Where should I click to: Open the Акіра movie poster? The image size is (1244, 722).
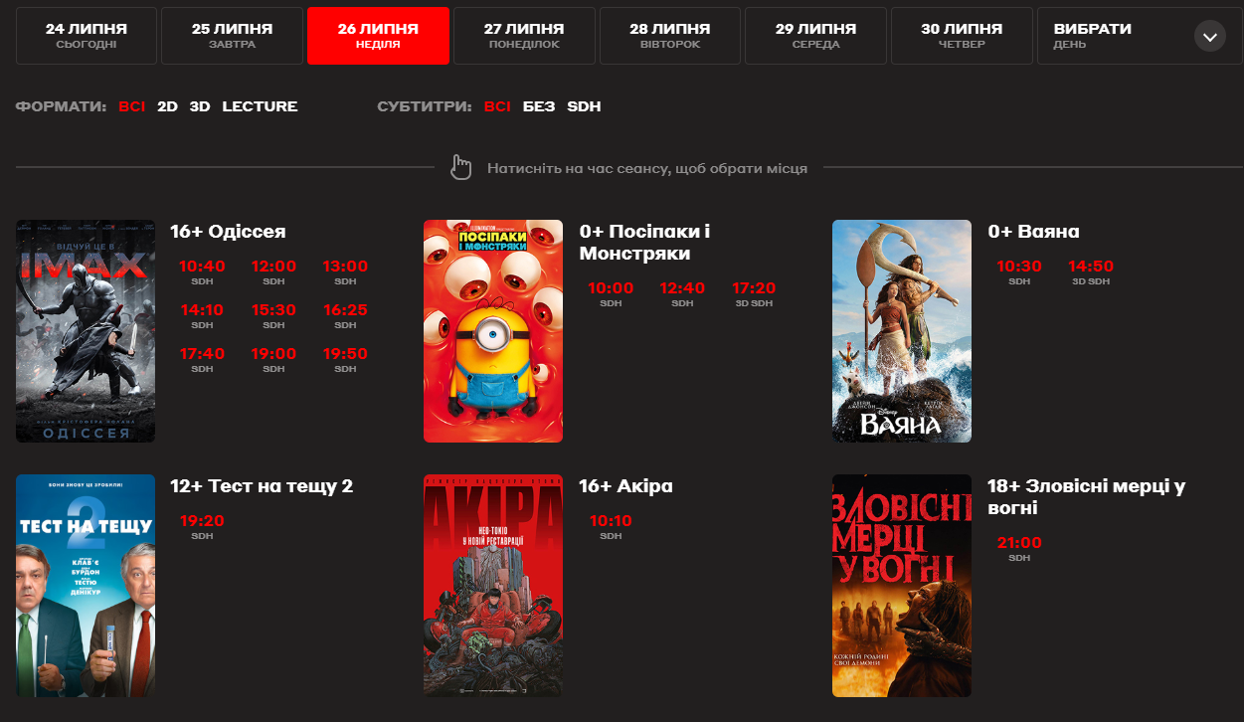coord(493,586)
